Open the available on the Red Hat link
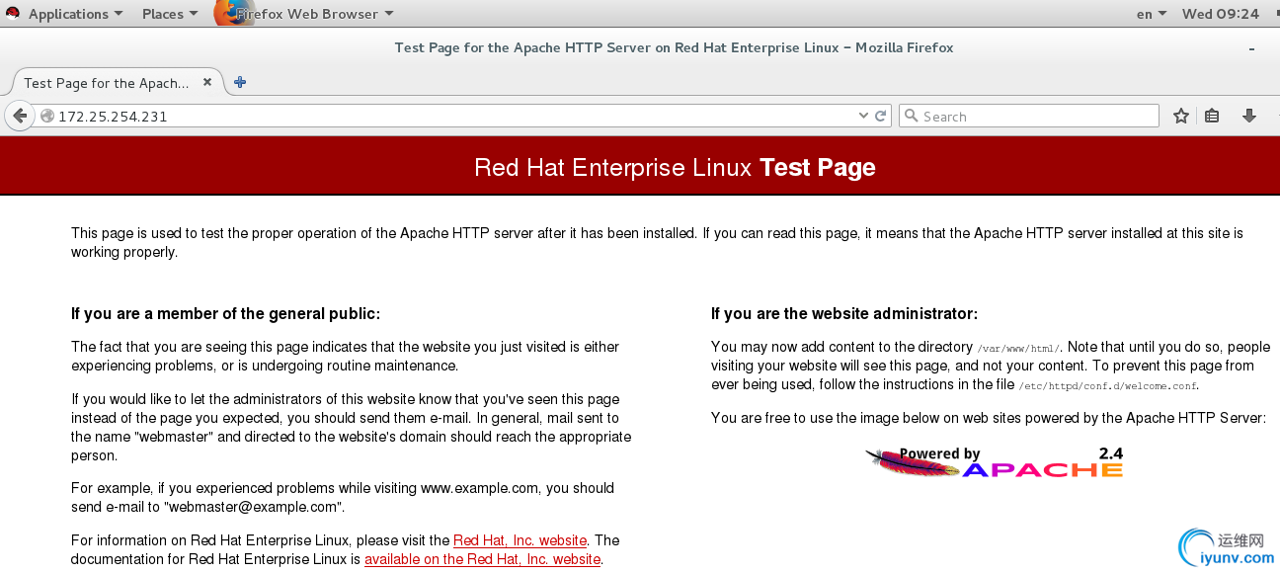The width and height of the screenshot is (1280, 574). tap(483, 559)
